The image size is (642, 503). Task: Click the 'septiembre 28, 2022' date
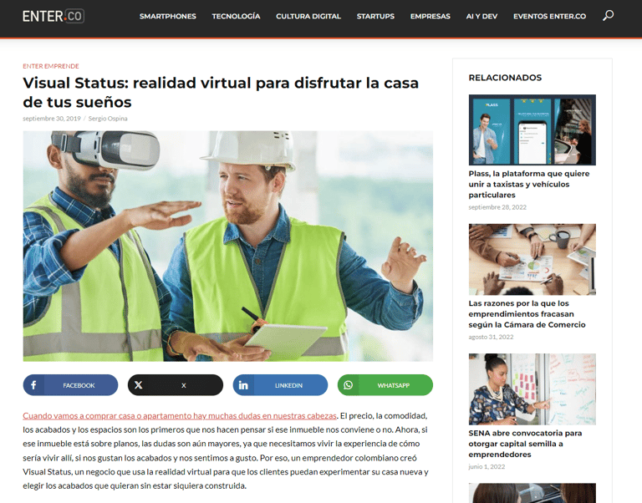click(x=497, y=207)
